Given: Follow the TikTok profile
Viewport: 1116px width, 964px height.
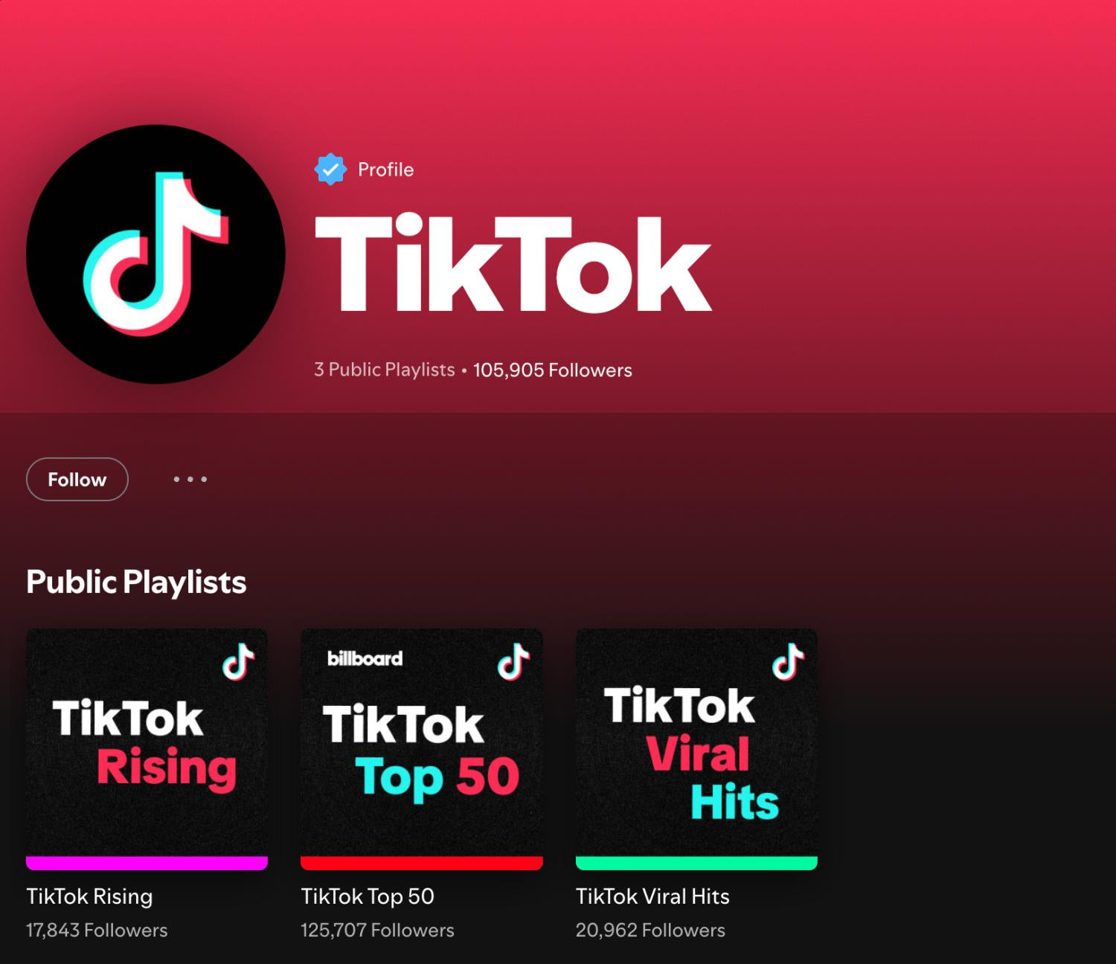Looking at the screenshot, I should pos(77,479).
